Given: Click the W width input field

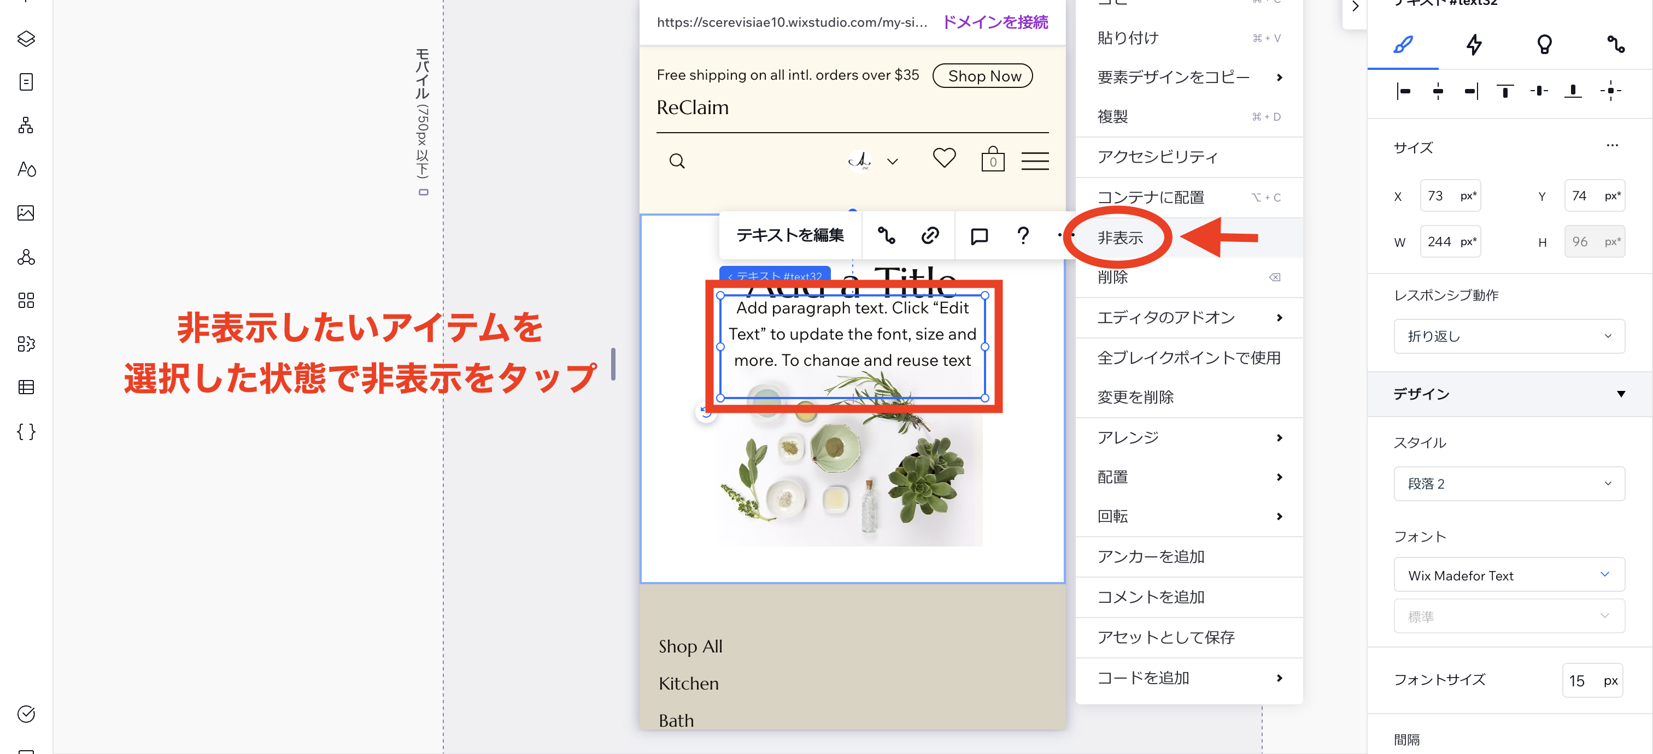Looking at the screenshot, I should pyautogui.click(x=1450, y=241).
